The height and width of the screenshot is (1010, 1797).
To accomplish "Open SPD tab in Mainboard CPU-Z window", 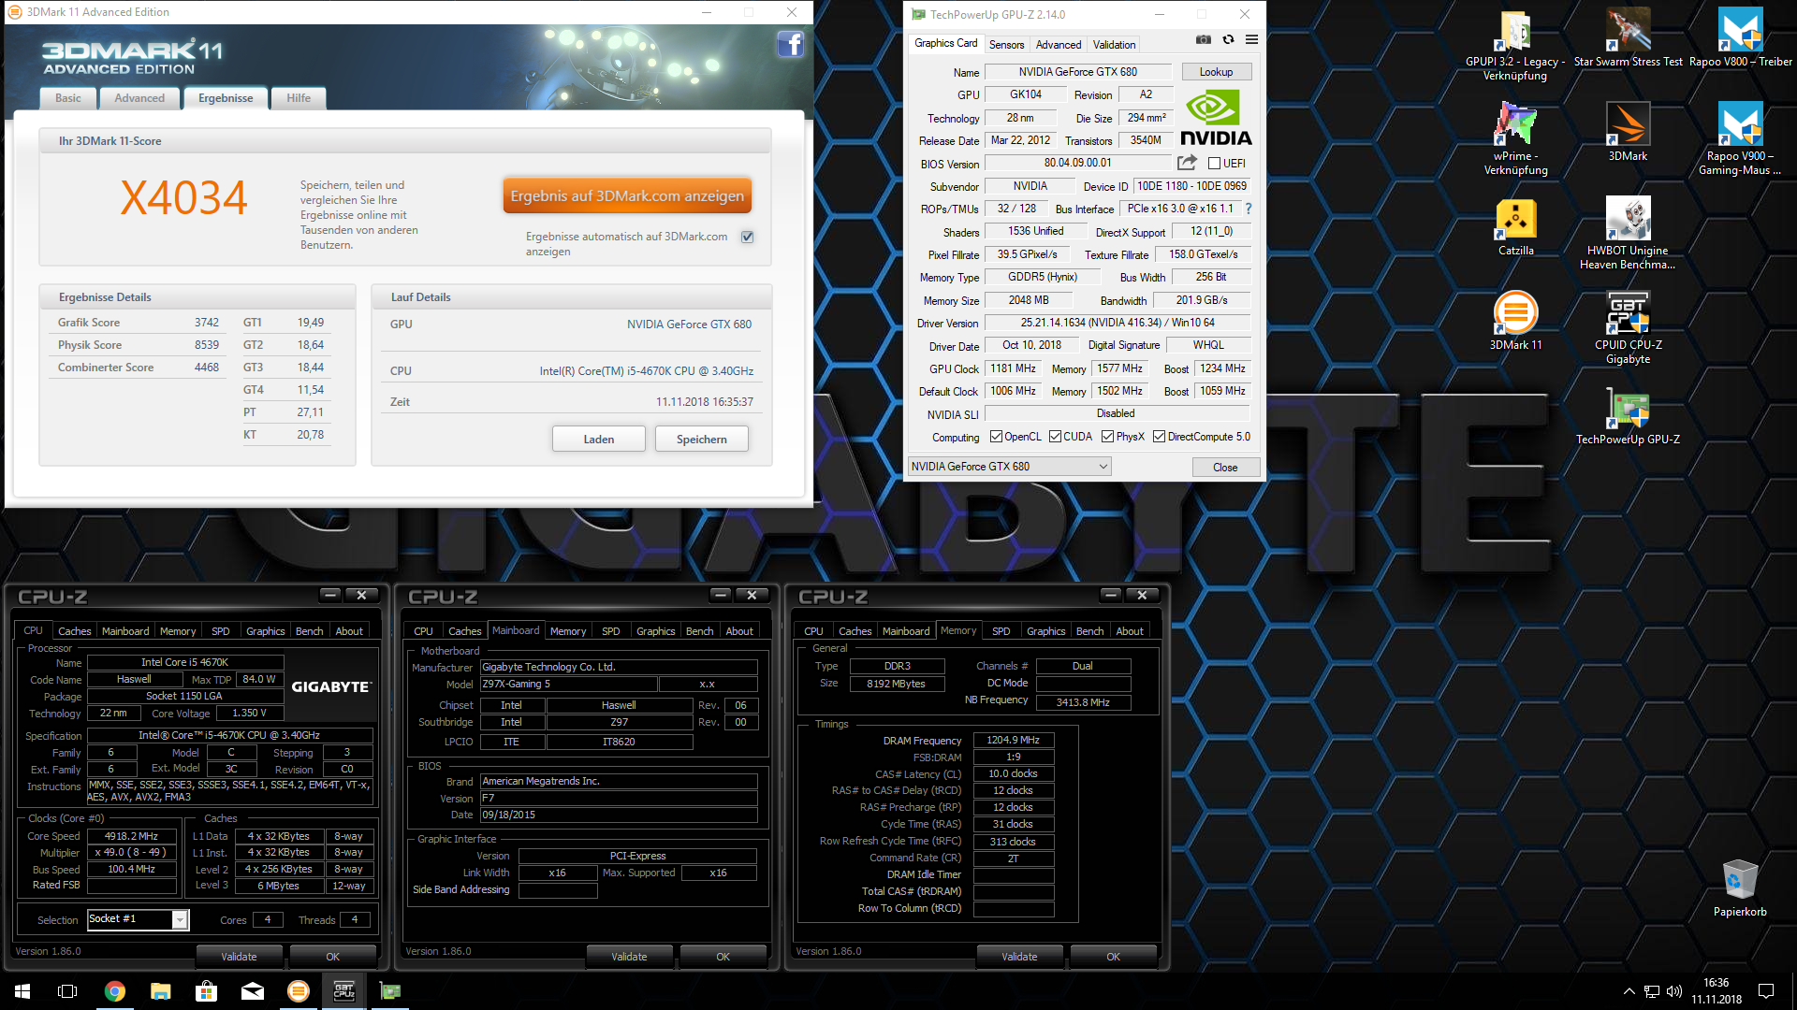I will pyautogui.click(x=610, y=631).
